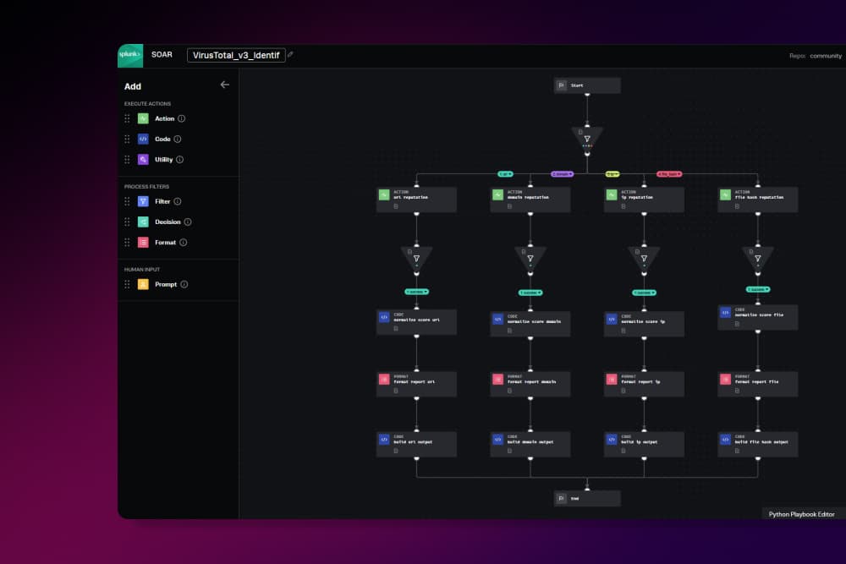The width and height of the screenshot is (846, 564).
Task: Select the Start node on canvas
Action: pos(587,85)
